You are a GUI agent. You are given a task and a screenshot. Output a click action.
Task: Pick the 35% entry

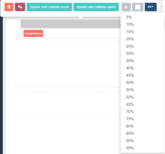pyautogui.click(x=143, y=61)
